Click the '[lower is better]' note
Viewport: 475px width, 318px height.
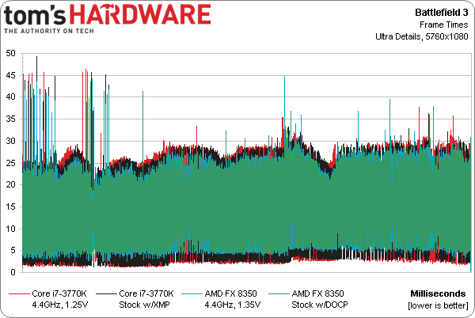click(x=438, y=305)
